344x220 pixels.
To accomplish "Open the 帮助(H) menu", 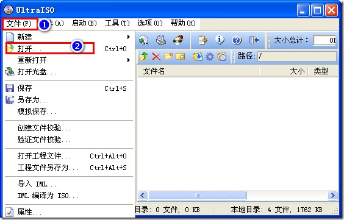I will pyautogui.click(x=183, y=23).
